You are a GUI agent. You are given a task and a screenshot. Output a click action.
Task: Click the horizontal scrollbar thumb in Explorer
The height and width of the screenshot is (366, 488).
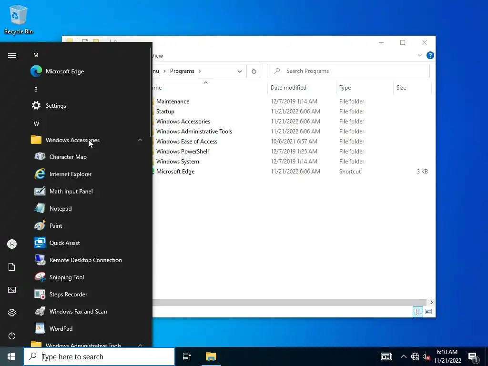(x=289, y=302)
